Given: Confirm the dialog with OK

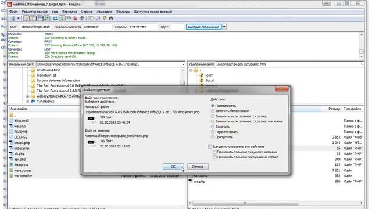Looking at the screenshot, I should tap(173, 167).
